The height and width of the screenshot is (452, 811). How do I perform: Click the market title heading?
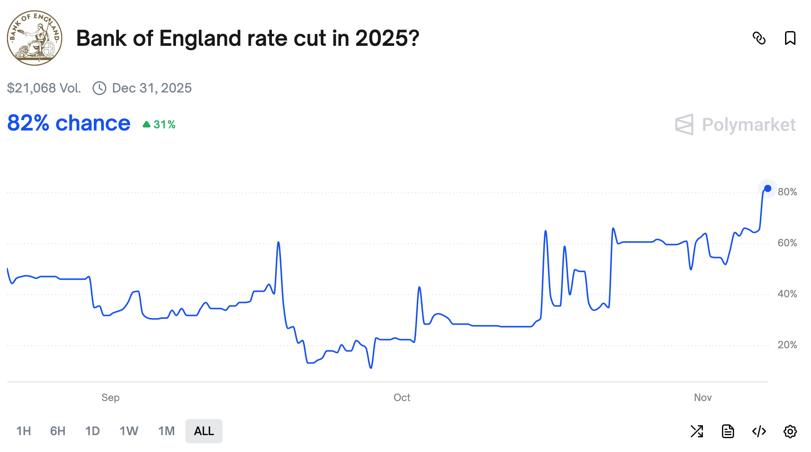point(248,38)
